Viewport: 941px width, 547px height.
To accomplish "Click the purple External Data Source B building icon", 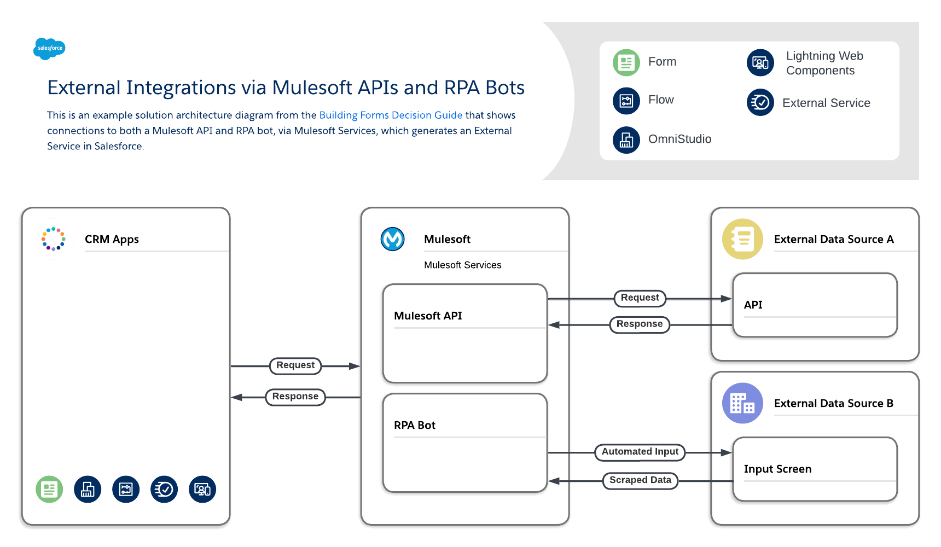I will 742,403.
